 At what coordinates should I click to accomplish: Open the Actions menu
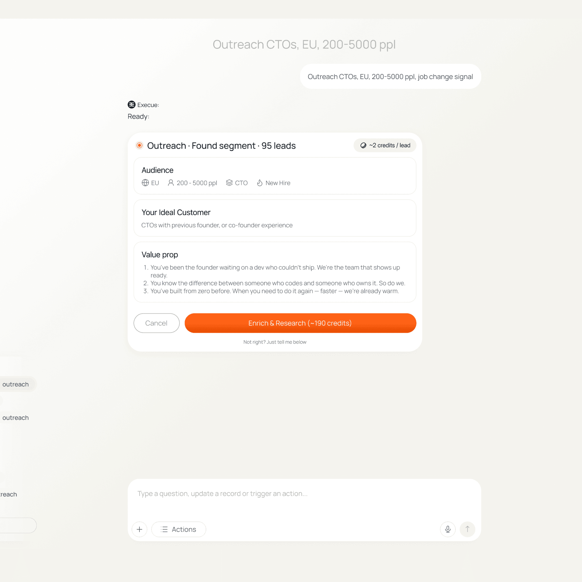pos(179,529)
